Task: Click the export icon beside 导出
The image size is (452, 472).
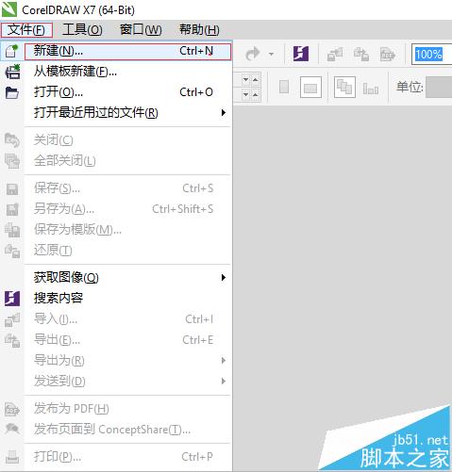Action: 12,341
